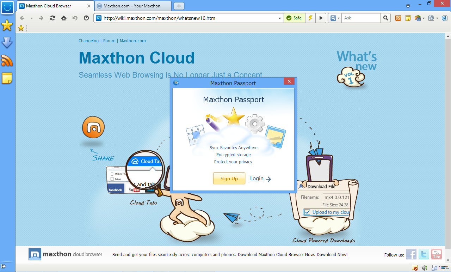The image size is (451, 272).
Task: Expand the translate tool dropdown arrow
Action: click(x=424, y=18)
